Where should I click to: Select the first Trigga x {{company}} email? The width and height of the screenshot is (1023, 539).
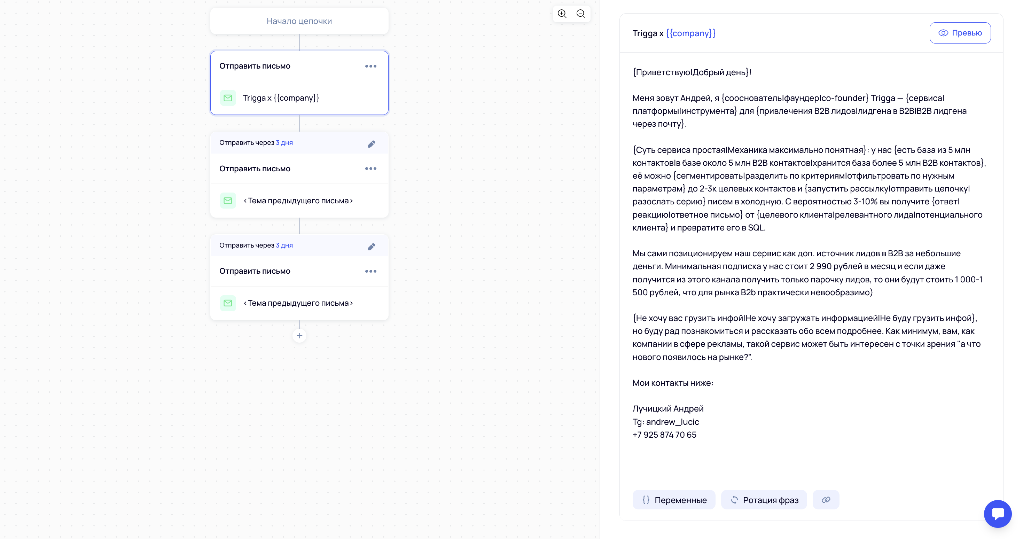pyautogui.click(x=281, y=98)
